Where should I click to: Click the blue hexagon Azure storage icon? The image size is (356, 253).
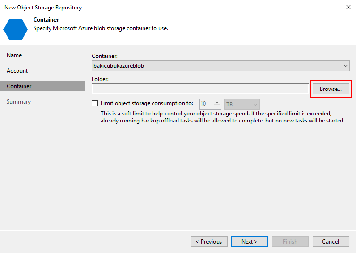click(x=16, y=29)
